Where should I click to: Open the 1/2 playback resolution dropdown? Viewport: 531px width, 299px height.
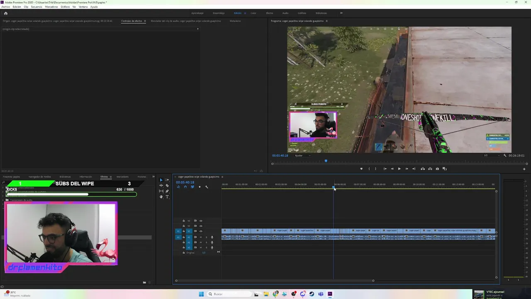tap(491, 155)
